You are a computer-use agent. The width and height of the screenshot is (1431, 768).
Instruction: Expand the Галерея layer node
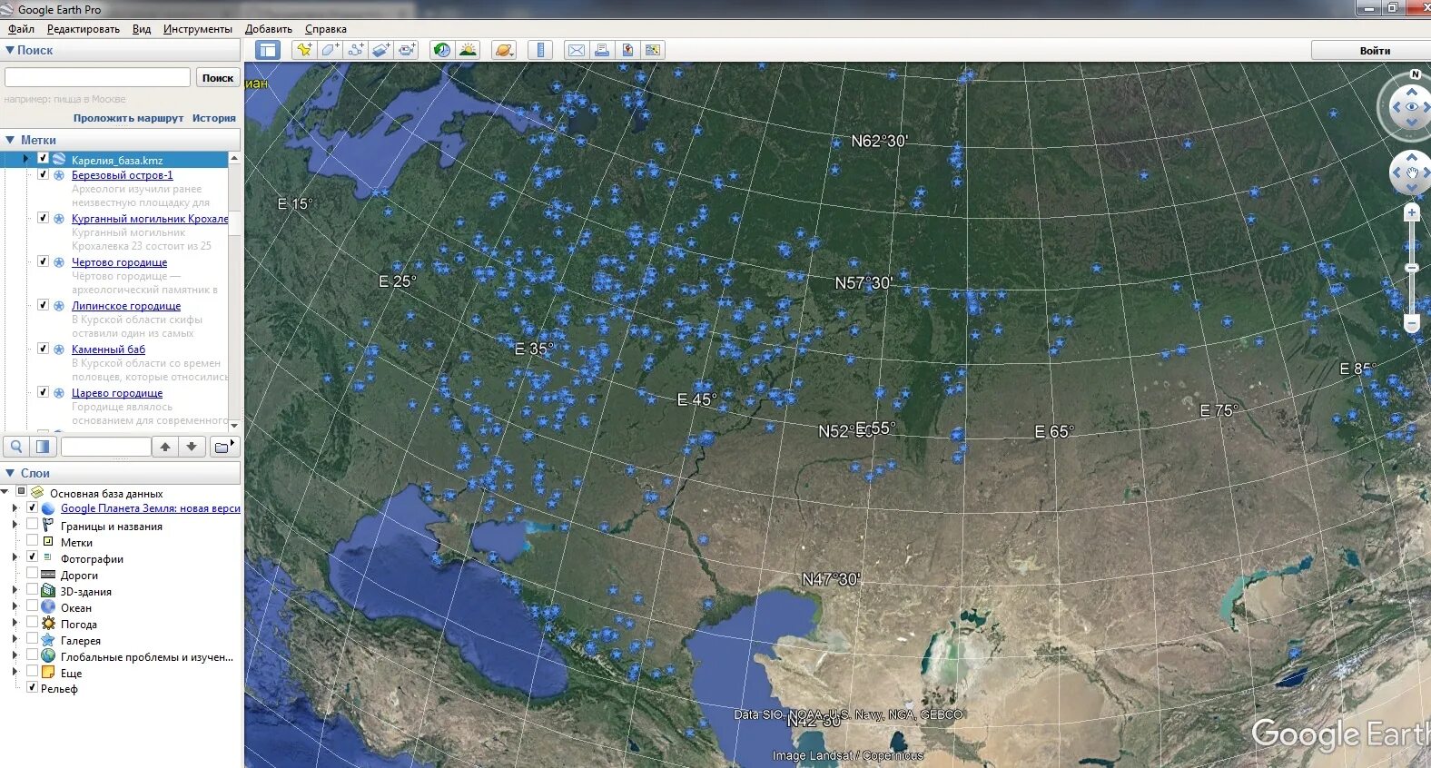pos(15,639)
